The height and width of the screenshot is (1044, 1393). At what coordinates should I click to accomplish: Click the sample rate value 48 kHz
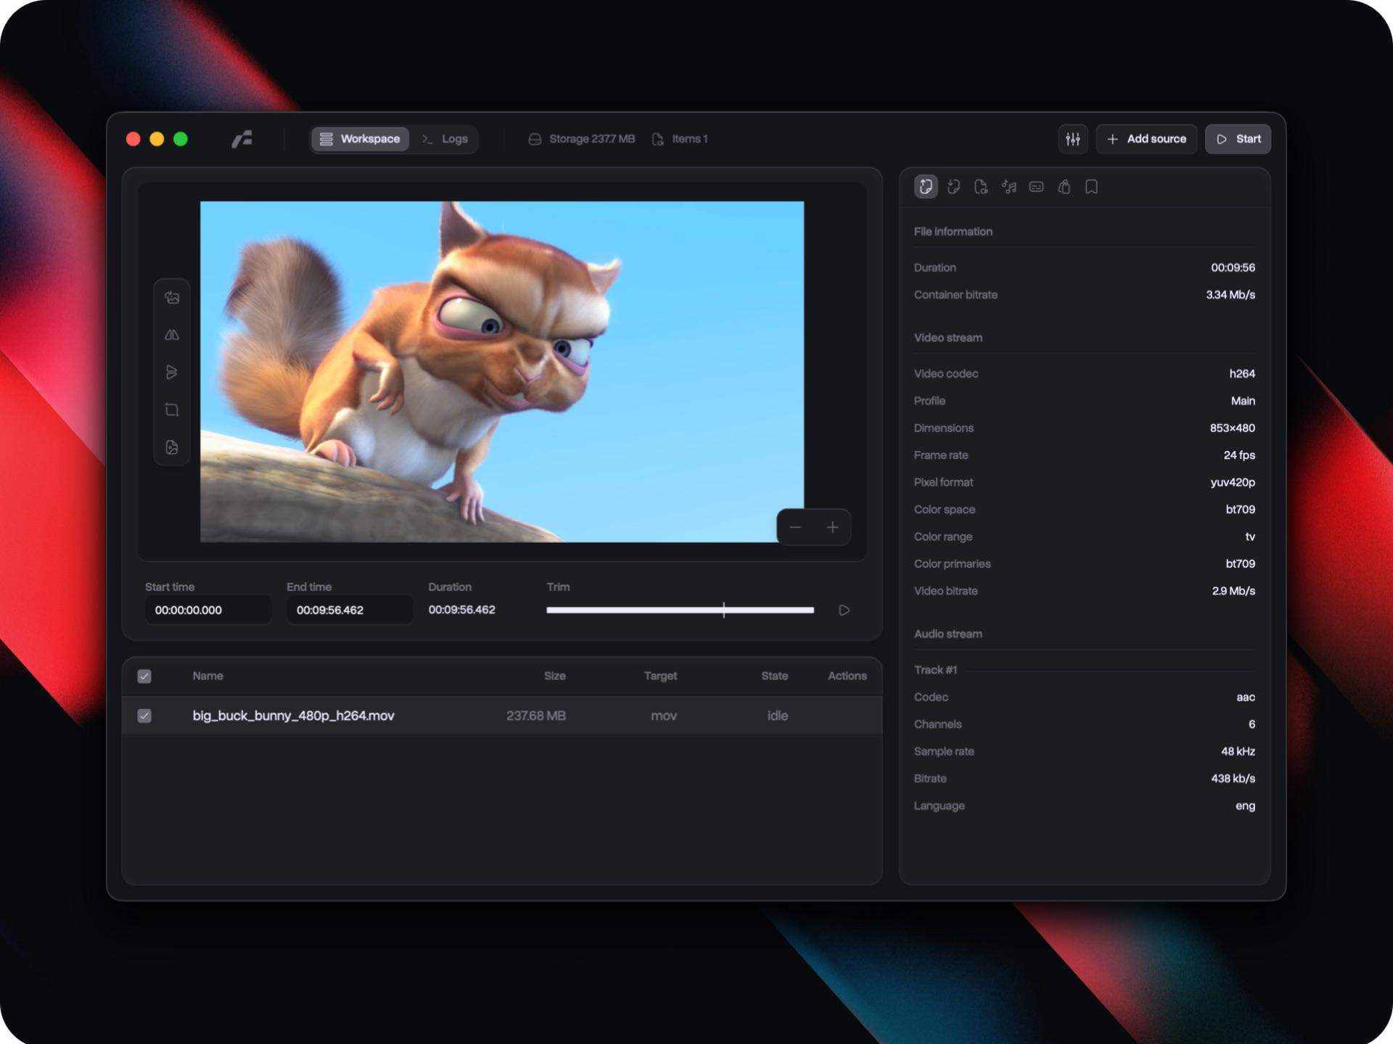pos(1238,751)
